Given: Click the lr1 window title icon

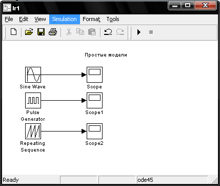Looking at the screenshot, I should [x=7, y=8].
